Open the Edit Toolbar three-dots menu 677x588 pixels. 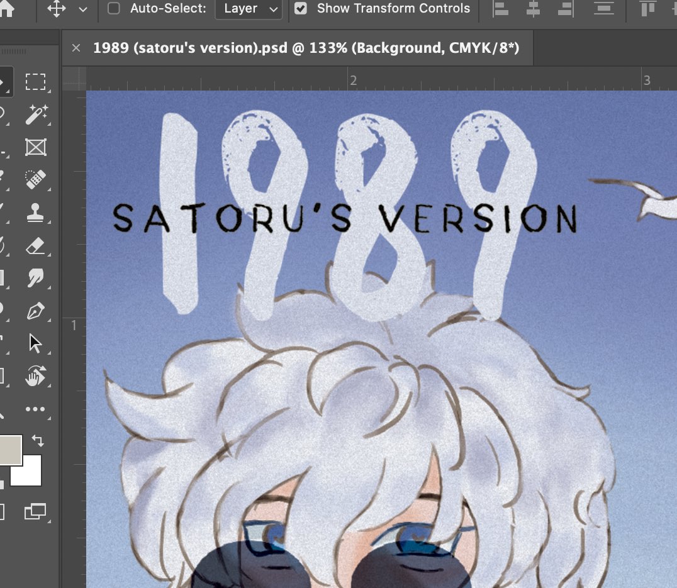coord(35,409)
